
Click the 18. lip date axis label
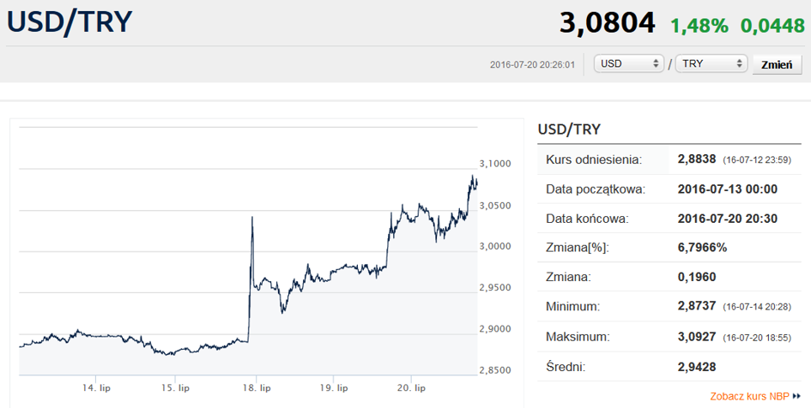(x=255, y=388)
